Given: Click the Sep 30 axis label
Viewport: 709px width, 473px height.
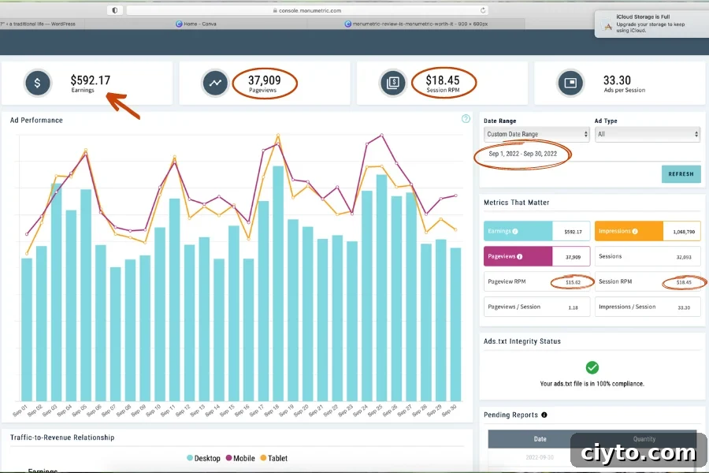Looking at the screenshot, I should 449,411.
